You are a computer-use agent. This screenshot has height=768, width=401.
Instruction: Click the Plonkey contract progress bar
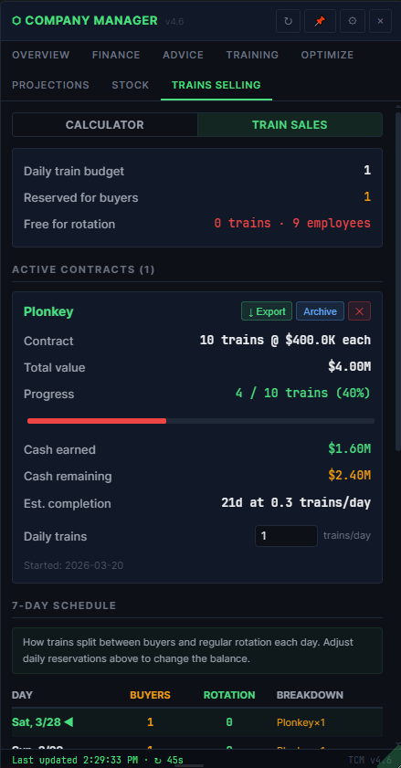(x=201, y=421)
